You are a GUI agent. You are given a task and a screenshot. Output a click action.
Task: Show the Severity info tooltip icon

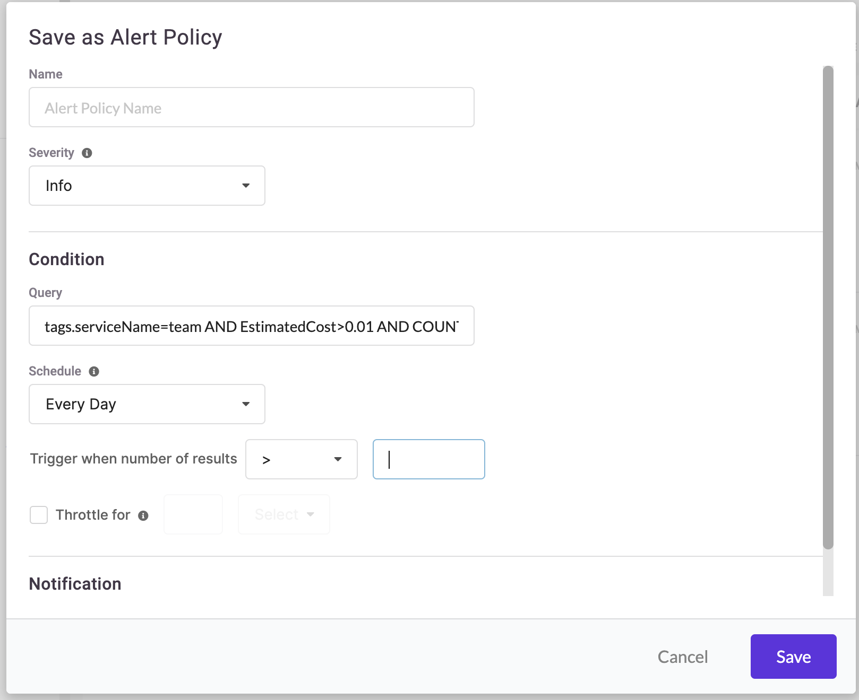coord(87,153)
